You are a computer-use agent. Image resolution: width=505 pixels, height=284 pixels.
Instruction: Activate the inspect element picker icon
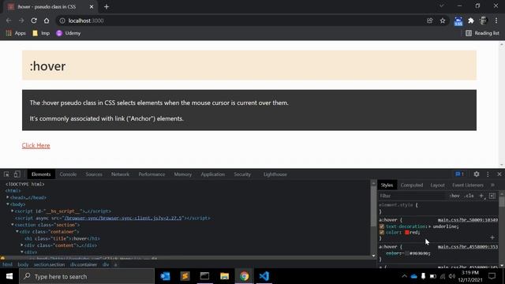(6, 174)
